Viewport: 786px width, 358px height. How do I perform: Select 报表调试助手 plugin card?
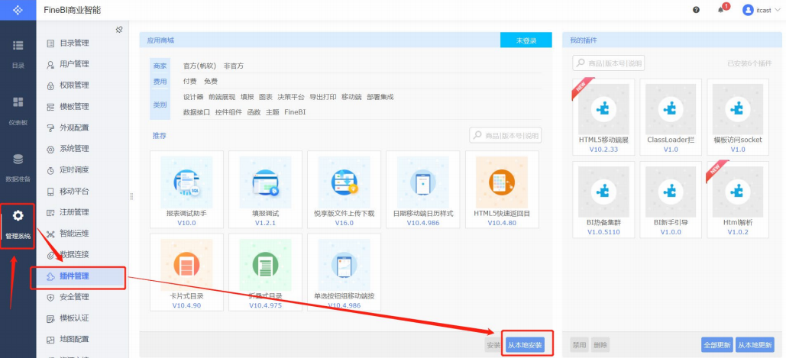pos(186,189)
